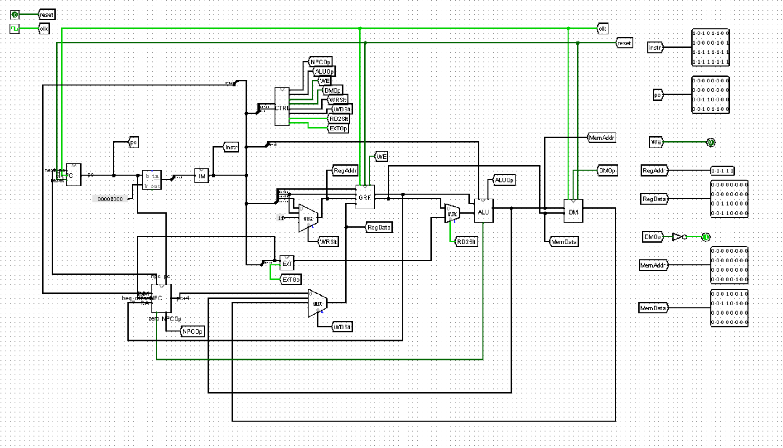Image resolution: width=783 pixels, height=448 pixels.
Task: Select the RD2Slt tunnel from CTRL
Action: 338,119
